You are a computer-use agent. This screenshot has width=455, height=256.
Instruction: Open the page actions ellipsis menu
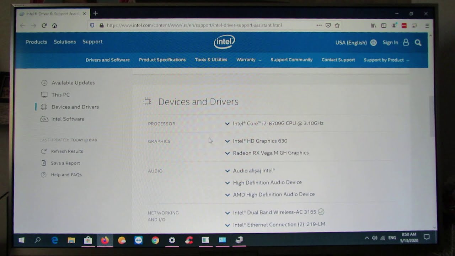(x=319, y=25)
